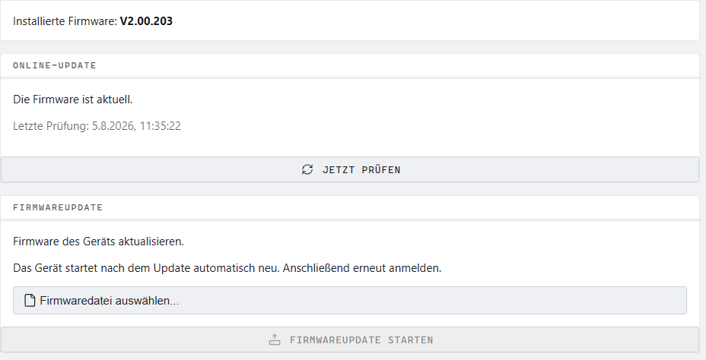Screen dimensions: 706x360
Task: Click the status text Die Firmware ist aktuell
Action: 73,99
